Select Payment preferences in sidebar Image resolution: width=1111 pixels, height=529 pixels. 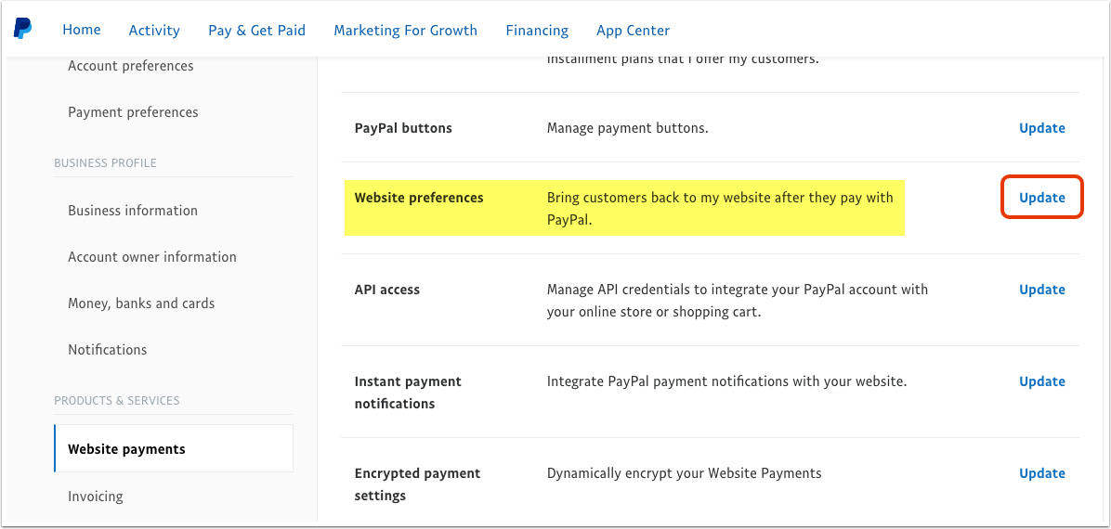pos(133,112)
